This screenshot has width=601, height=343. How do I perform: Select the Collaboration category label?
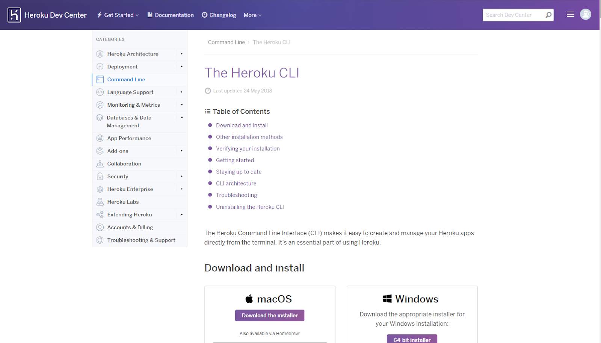click(124, 164)
